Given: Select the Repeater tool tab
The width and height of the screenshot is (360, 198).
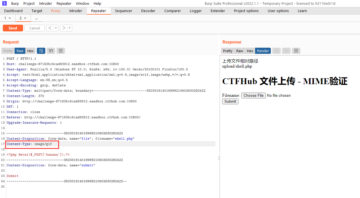Looking at the screenshot, I should [99, 11].
